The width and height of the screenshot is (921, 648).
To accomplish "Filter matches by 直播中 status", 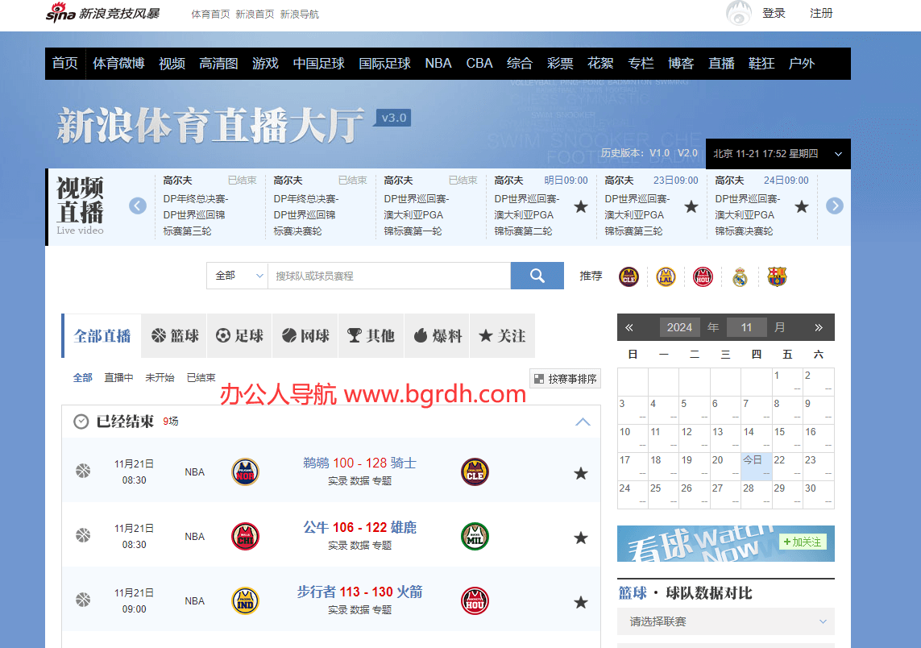I will coord(118,378).
